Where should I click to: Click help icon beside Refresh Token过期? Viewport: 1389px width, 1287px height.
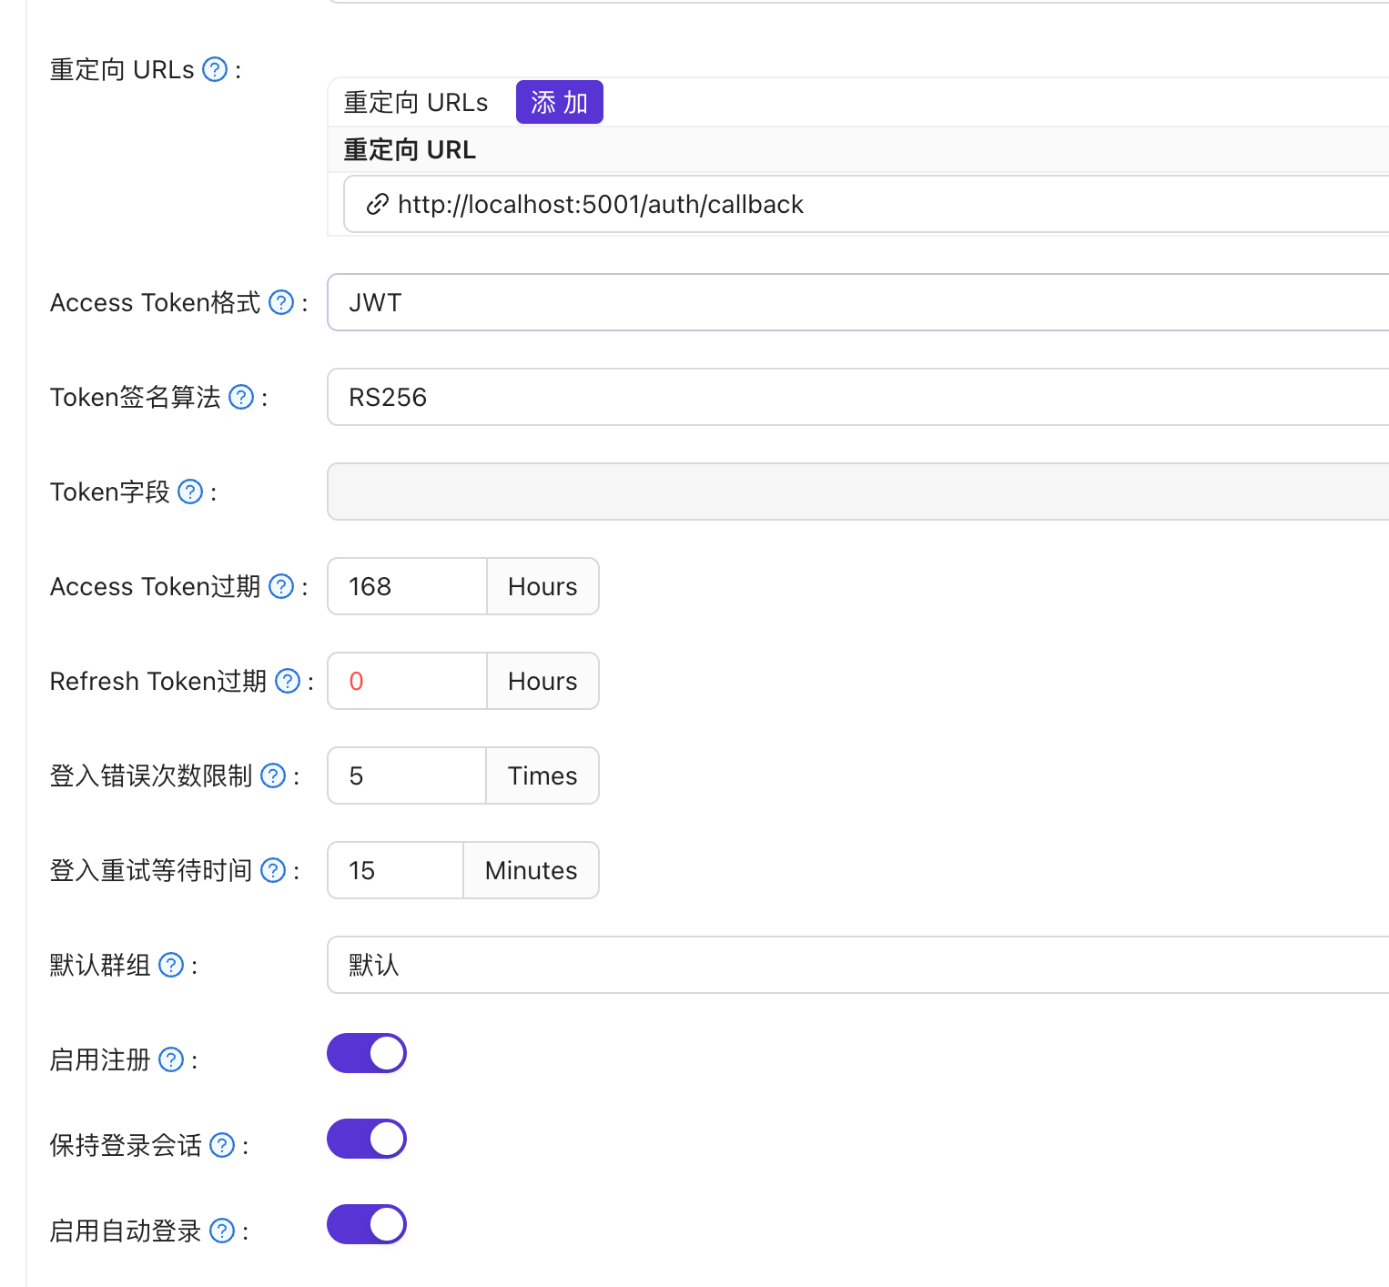pyautogui.click(x=288, y=681)
